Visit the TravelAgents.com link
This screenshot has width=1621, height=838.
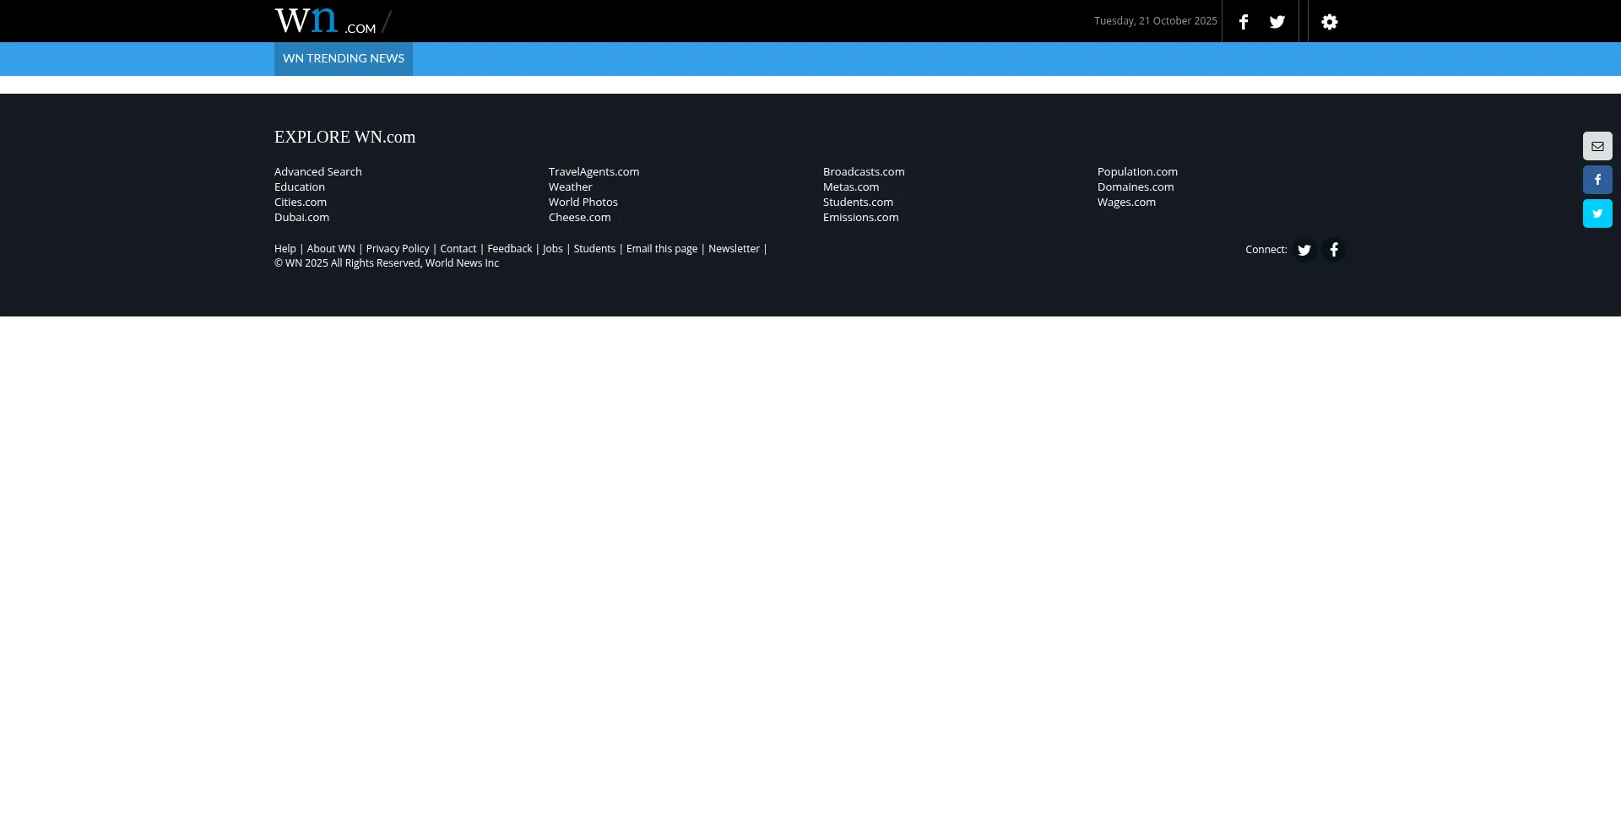pyautogui.click(x=594, y=171)
